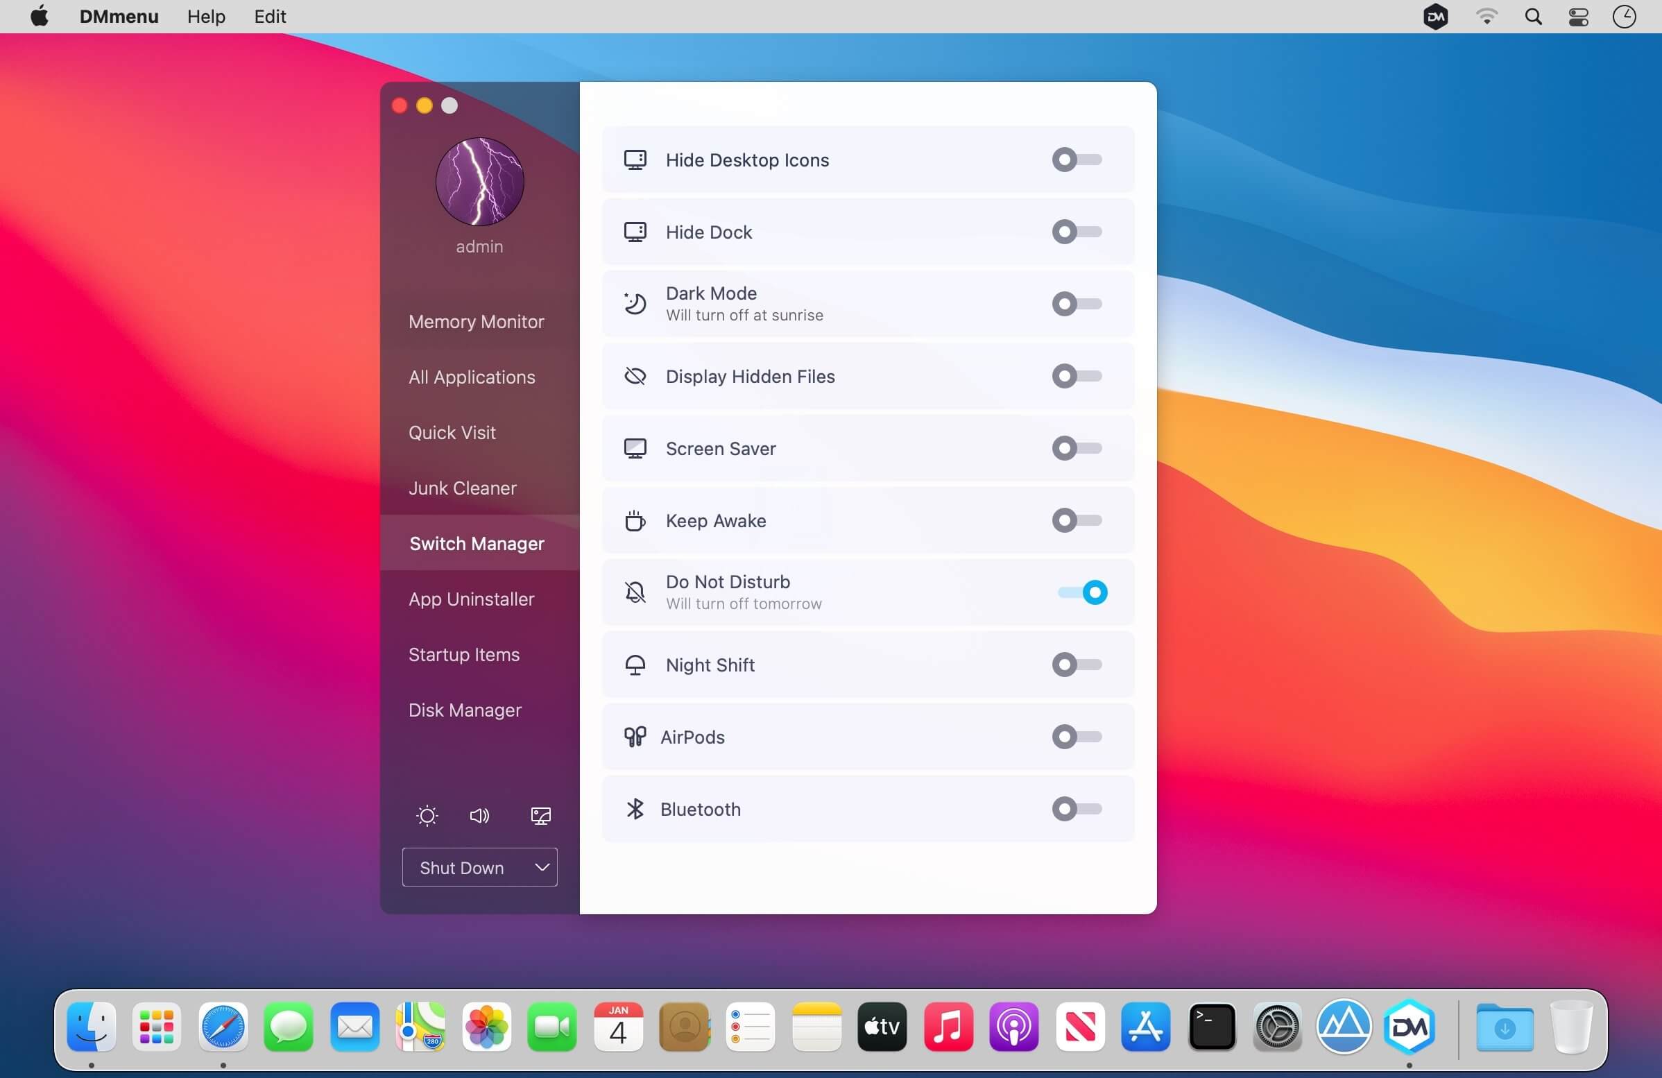Open the Edit menu

tap(270, 17)
